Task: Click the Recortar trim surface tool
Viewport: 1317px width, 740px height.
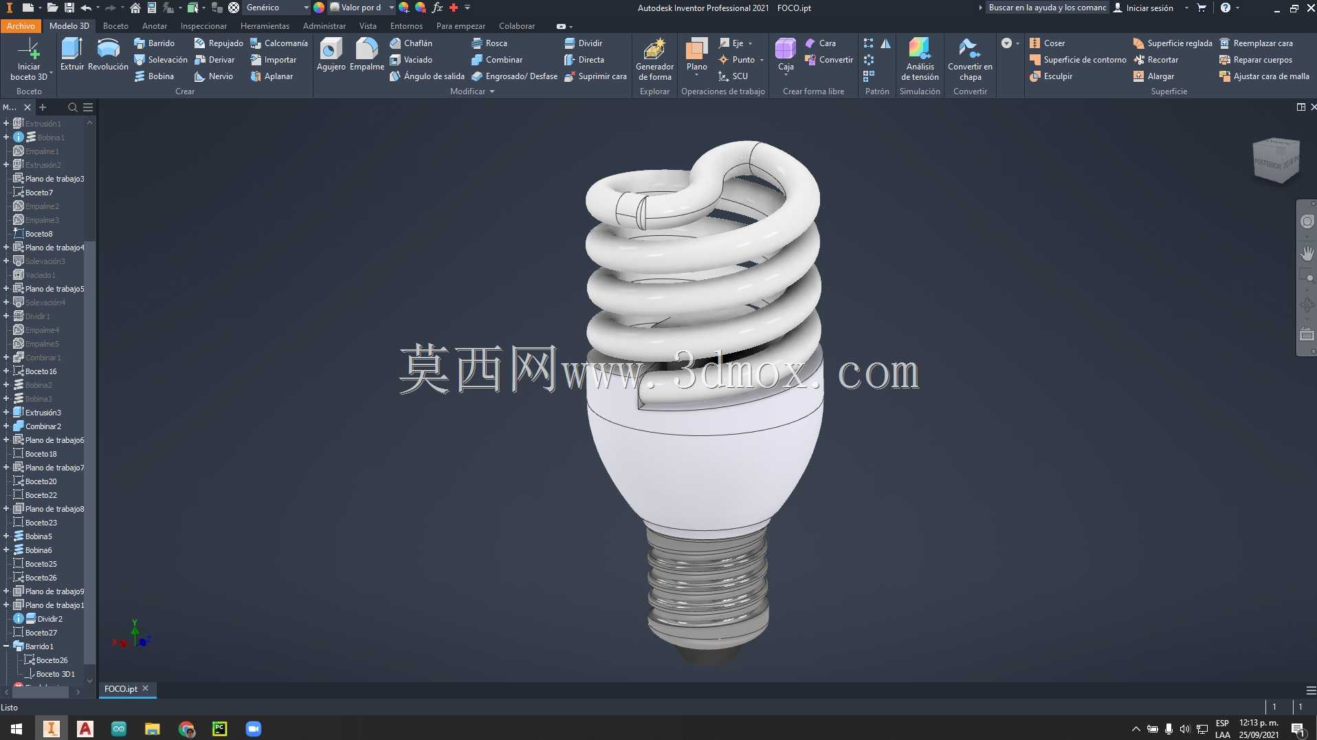Action: coord(1155,59)
